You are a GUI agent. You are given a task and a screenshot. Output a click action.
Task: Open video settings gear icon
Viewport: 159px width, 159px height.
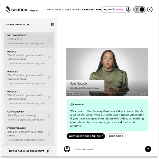pyautogui.click(x=142, y=95)
